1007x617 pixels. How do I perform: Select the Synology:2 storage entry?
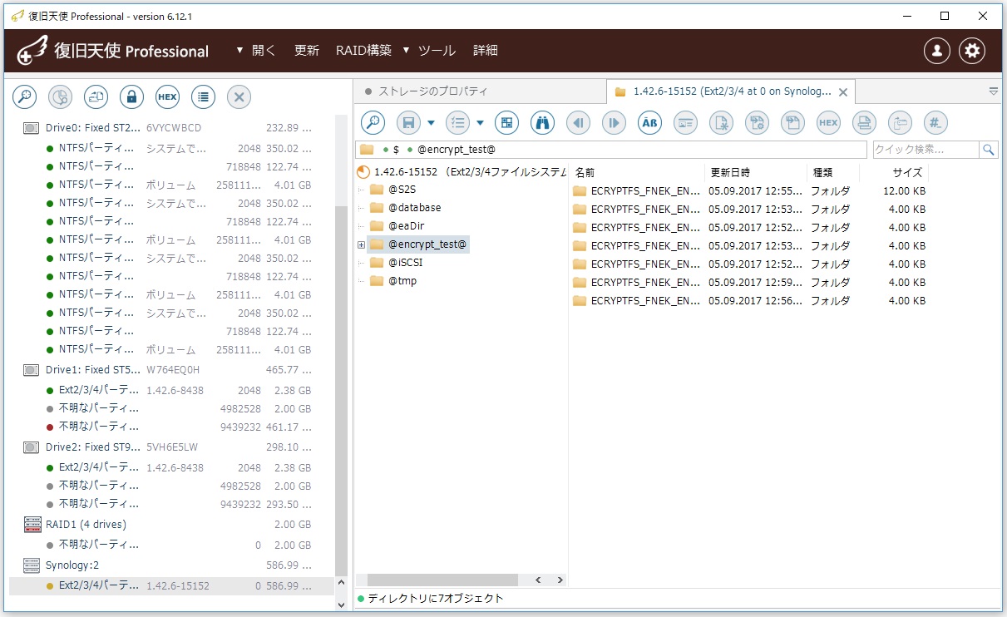pos(170,565)
